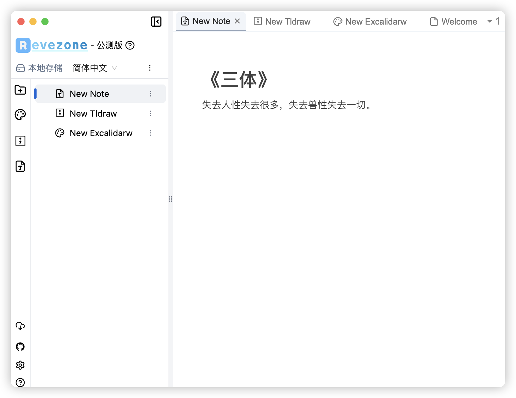This screenshot has height=398, width=516.
Task: Open the GitHub repository icon
Action: 20,347
